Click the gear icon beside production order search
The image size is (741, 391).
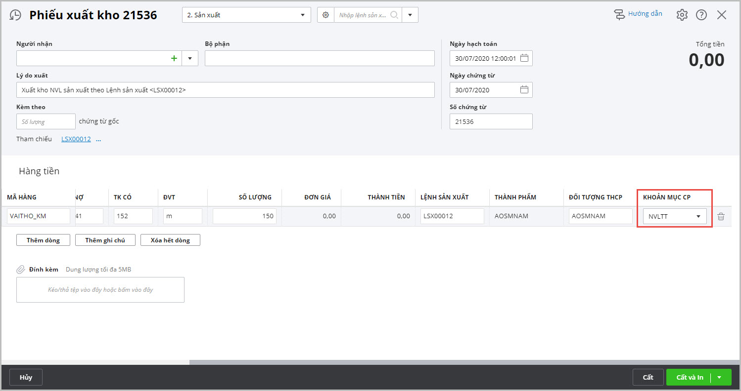(325, 15)
